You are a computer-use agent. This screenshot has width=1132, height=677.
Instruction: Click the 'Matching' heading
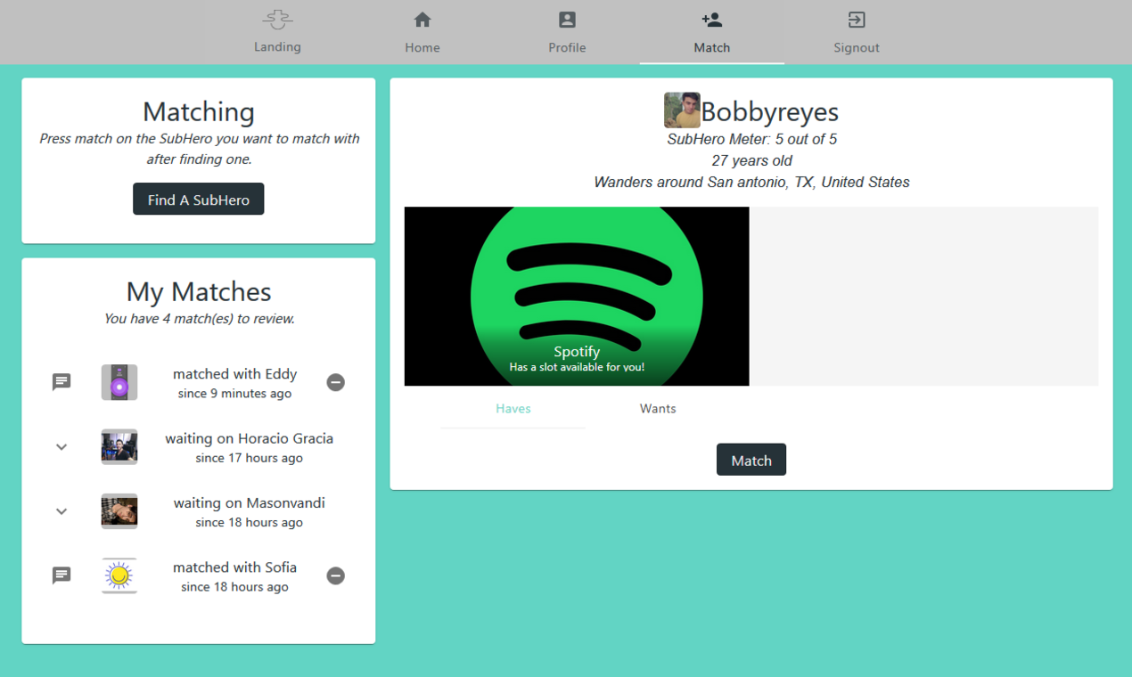(x=199, y=111)
